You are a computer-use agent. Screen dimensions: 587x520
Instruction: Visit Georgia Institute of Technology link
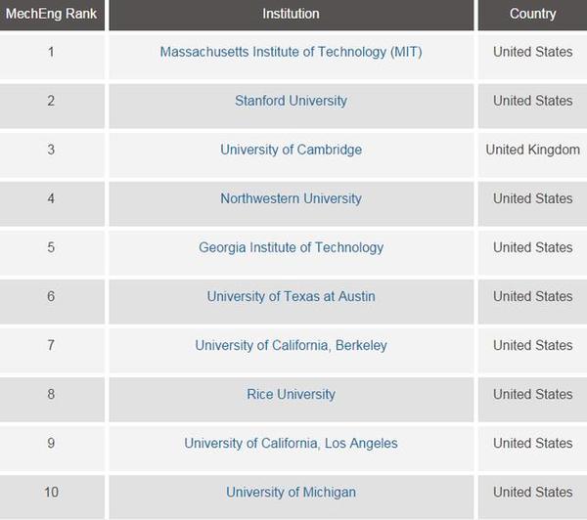[x=291, y=247]
